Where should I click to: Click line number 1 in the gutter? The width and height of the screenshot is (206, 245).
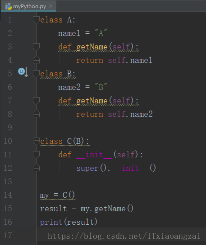10,20
